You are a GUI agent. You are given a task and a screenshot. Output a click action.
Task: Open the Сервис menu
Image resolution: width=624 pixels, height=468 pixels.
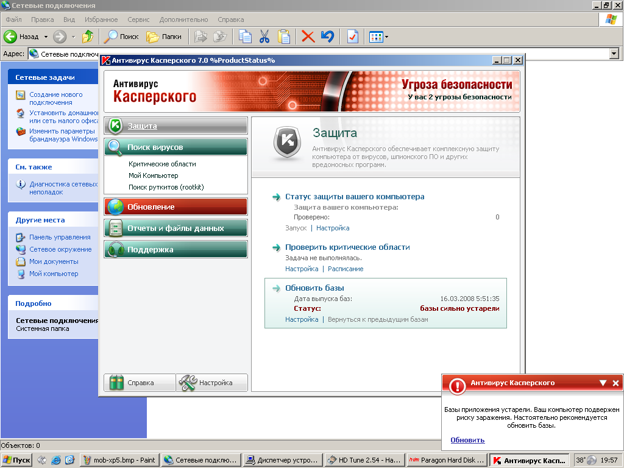tap(138, 19)
